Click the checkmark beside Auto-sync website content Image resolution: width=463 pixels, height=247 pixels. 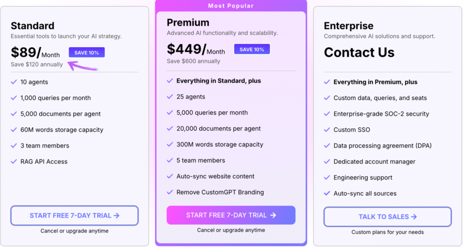pos(170,176)
